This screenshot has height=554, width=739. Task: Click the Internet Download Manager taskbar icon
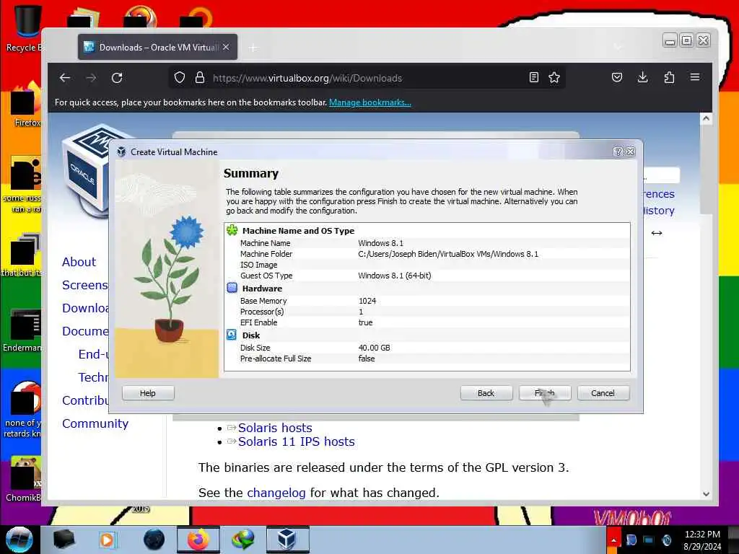[x=243, y=540]
